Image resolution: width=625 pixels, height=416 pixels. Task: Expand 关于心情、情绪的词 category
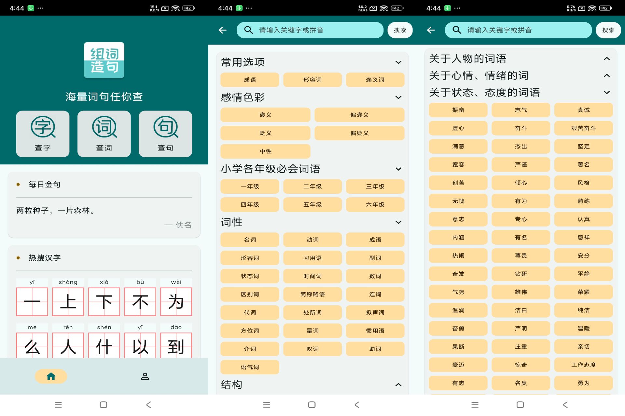tap(606, 76)
